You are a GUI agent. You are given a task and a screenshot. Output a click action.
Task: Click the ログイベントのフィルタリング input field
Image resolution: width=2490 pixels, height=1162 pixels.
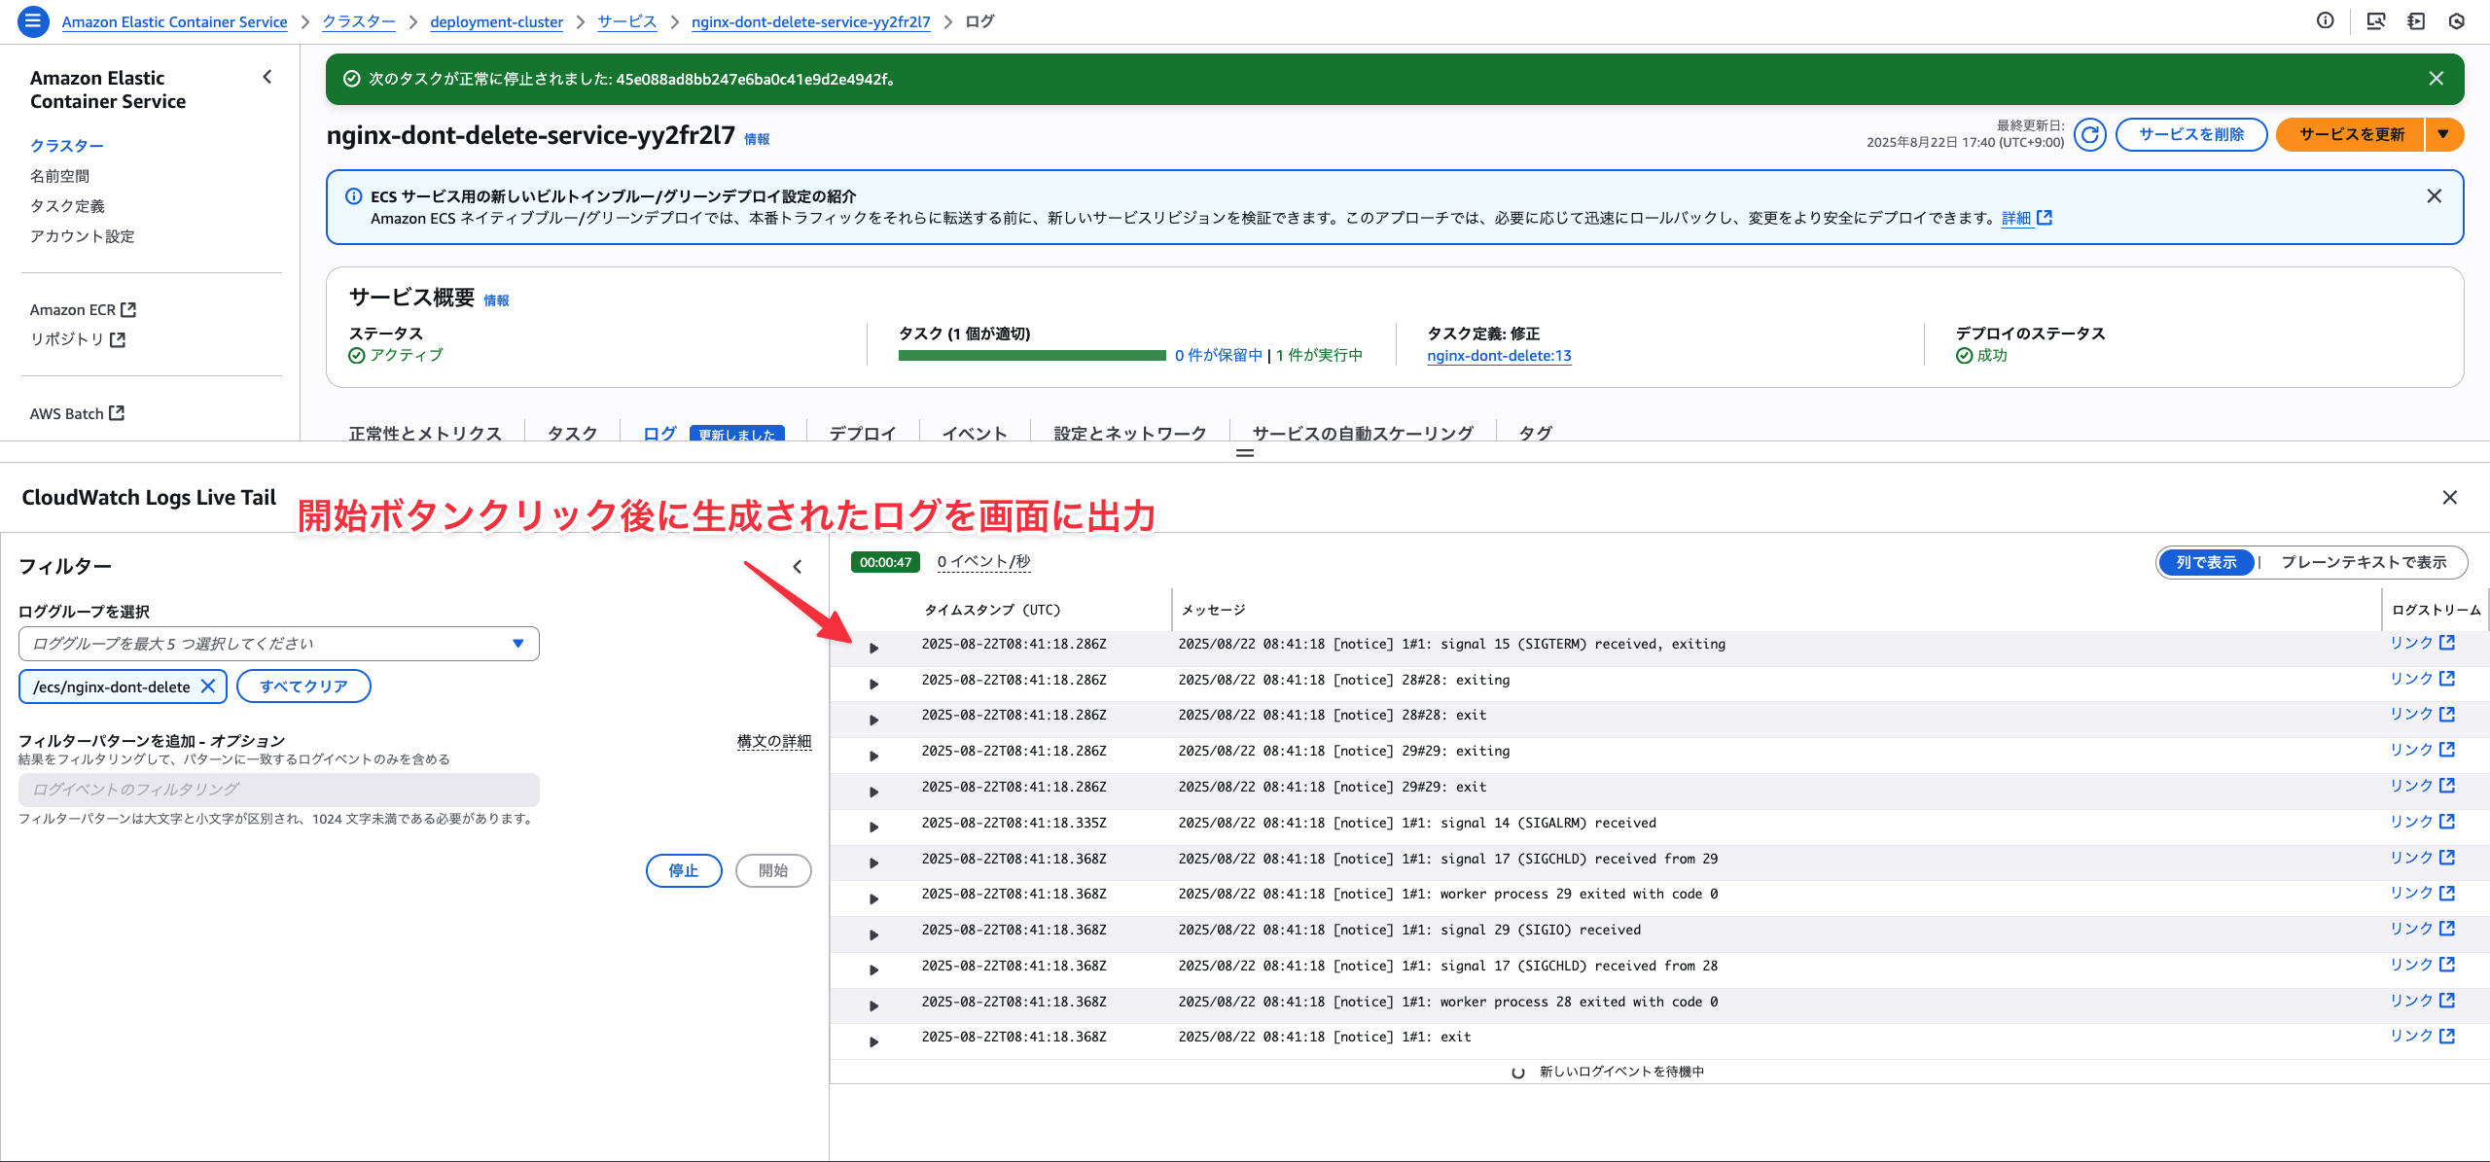pos(278,790)
